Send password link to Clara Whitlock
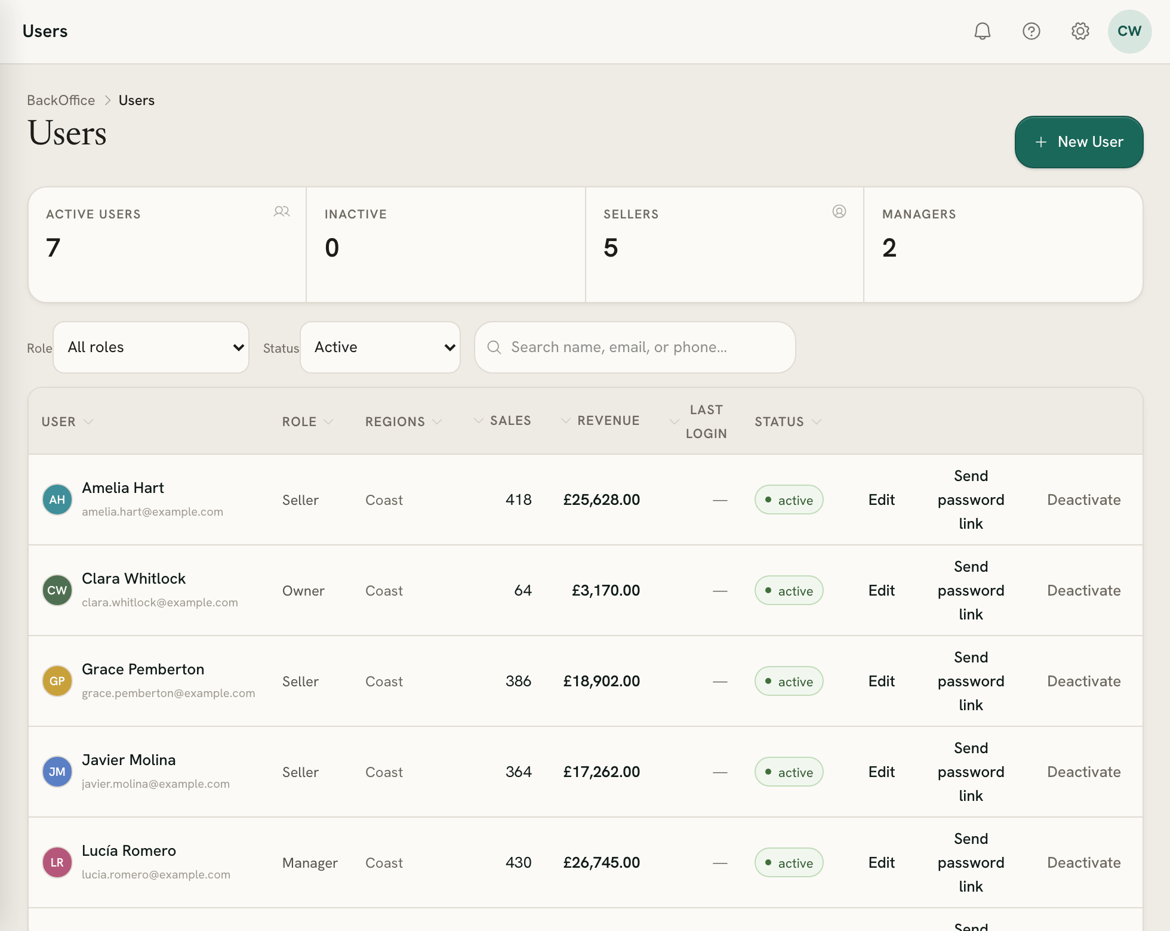 click(x=971, y=590)
